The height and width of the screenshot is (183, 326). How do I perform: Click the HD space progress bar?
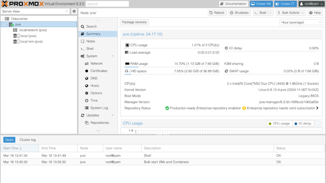pos(172,74)
